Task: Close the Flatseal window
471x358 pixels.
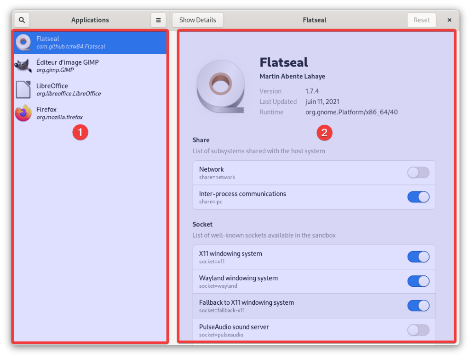Action: tap(449, 20)
